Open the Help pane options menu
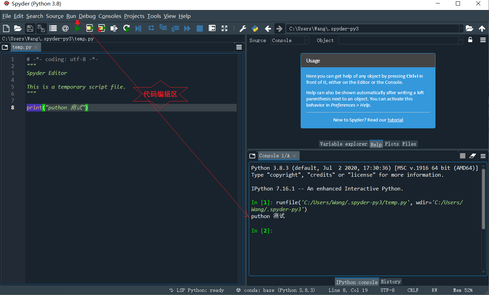489x295 pixels. 483,40
